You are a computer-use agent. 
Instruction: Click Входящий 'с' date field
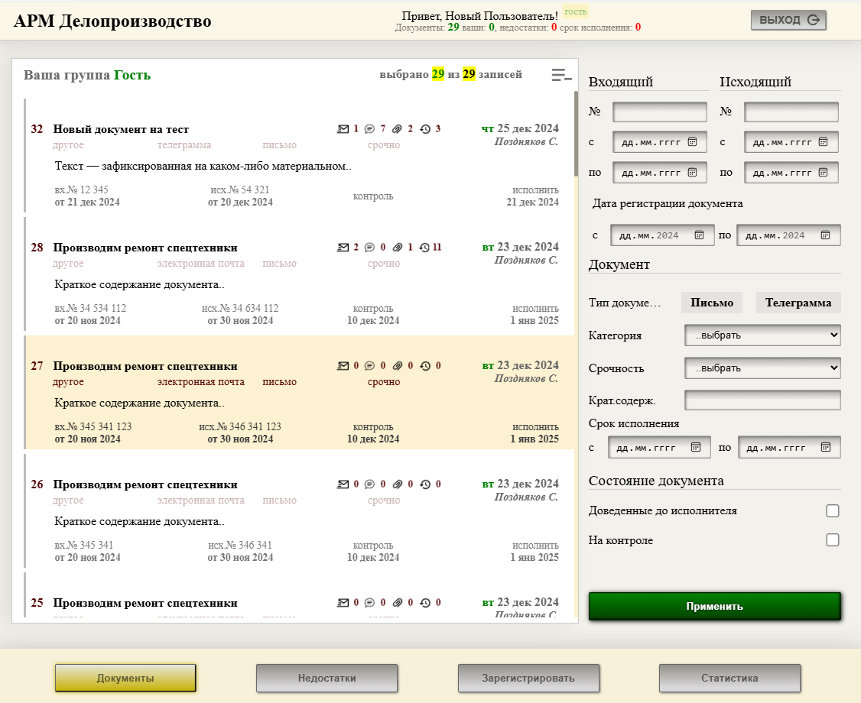point(659,142)
